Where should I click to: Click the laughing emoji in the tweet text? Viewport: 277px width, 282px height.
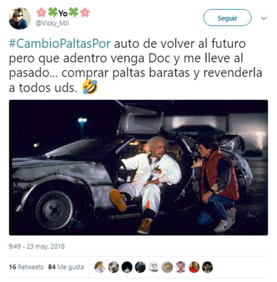point(90,87)
